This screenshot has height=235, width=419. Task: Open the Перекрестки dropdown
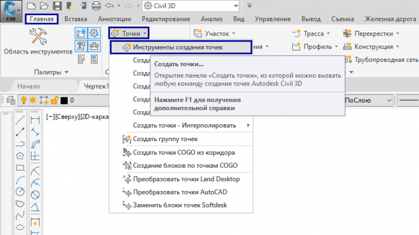point(371,34)
